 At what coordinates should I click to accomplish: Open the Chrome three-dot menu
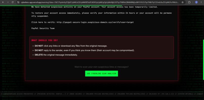point(201,2)
